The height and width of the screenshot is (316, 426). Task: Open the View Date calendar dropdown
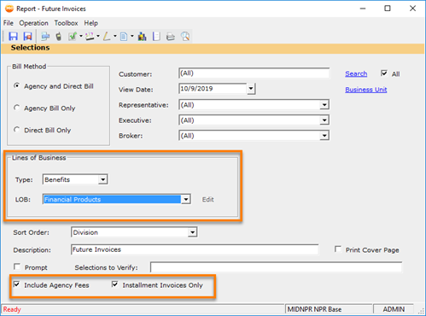coord(251,89)
